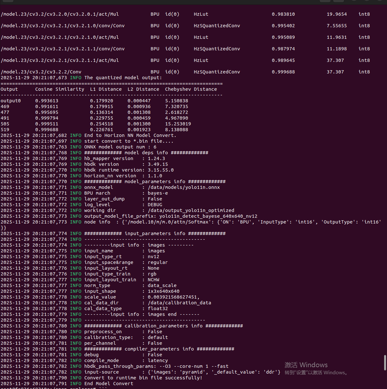Click the line 'End to Horizon NN Model Convert.'
This screenshot has height=389, width=387.
(x=130, y=135)
